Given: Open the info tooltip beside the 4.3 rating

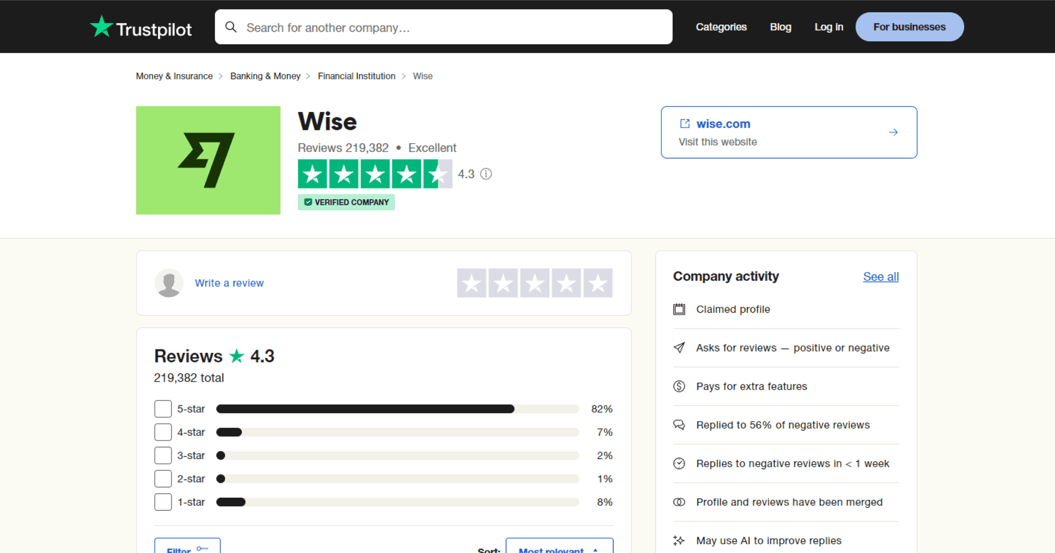Looking at the screenshot, I should (x=486, y=174).
